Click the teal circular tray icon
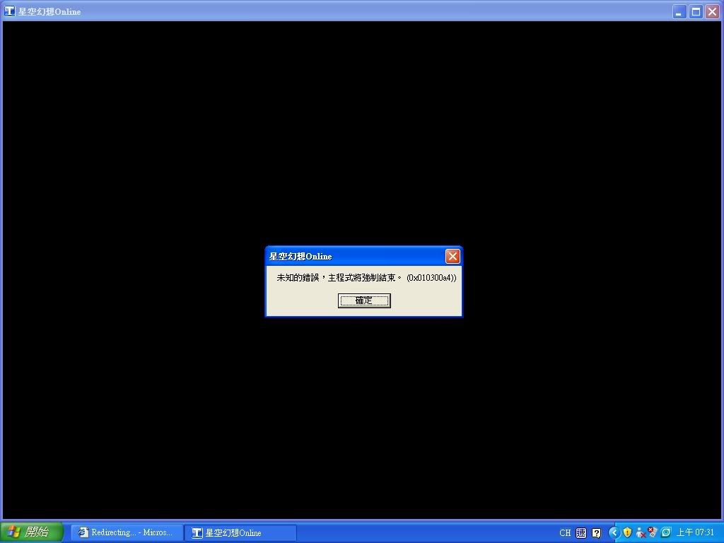Image resolution: width=724 pixels, height=543 pixels. [665, 532]
